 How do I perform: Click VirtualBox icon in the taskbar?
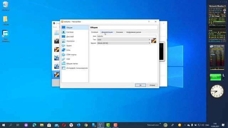100,125
